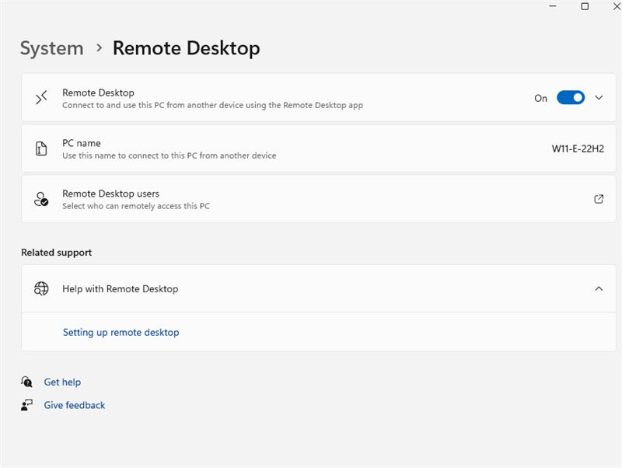Collapse the Help with Remote Desktop section

[x=599, y=288]
